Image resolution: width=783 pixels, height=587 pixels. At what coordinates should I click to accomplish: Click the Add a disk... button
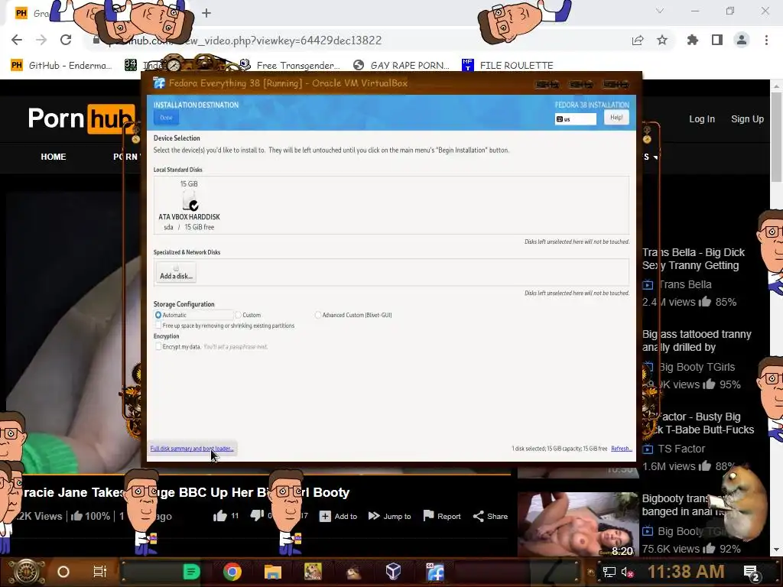point(176,273)
